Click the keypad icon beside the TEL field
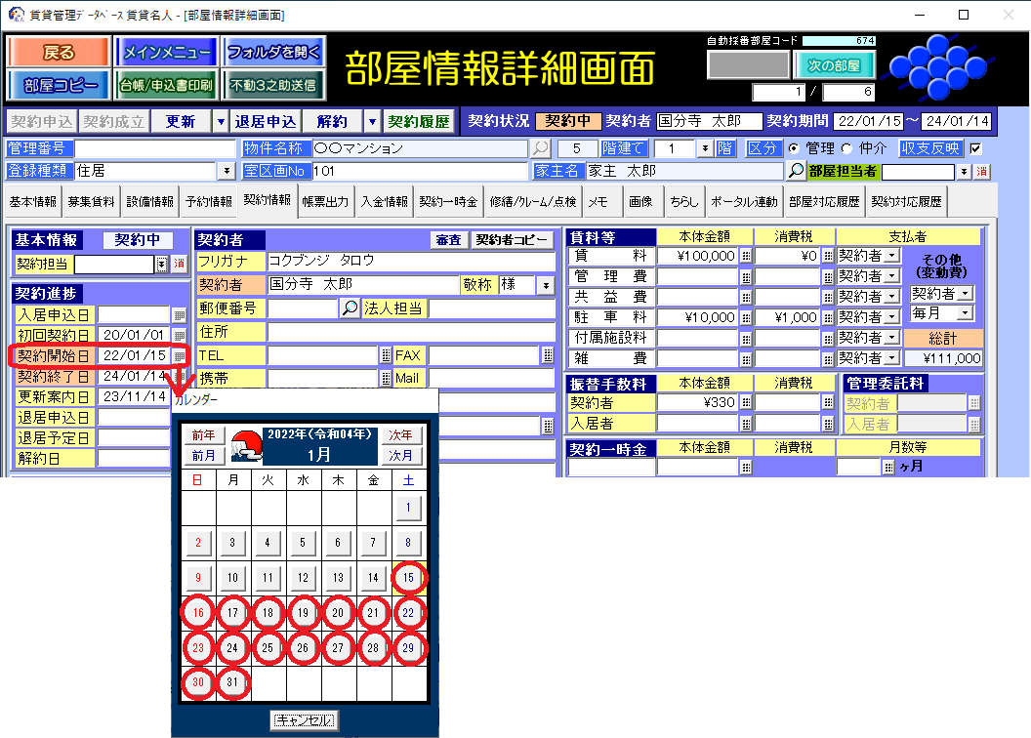 click(x=385, y=355)
